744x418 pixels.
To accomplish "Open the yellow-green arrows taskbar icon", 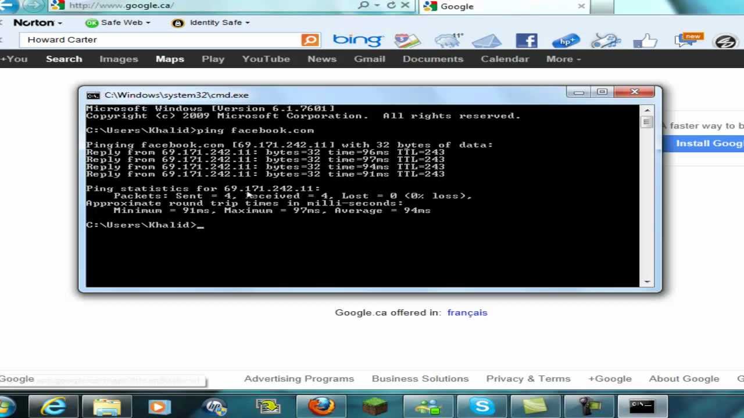I will (268, 406).
